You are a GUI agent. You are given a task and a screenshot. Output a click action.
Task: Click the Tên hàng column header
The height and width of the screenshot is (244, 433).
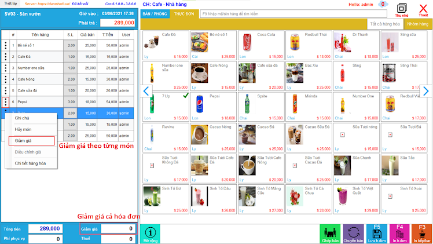(x=40, y=35)
